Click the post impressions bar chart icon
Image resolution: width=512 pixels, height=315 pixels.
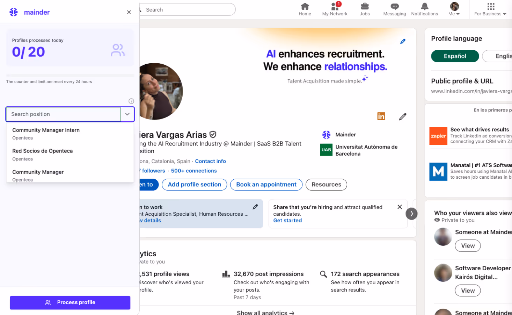[226, 274]
